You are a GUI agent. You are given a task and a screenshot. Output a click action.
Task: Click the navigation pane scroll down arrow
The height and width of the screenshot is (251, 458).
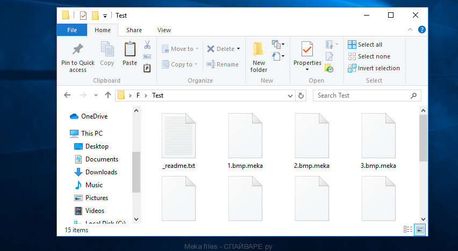pos(136,219)
